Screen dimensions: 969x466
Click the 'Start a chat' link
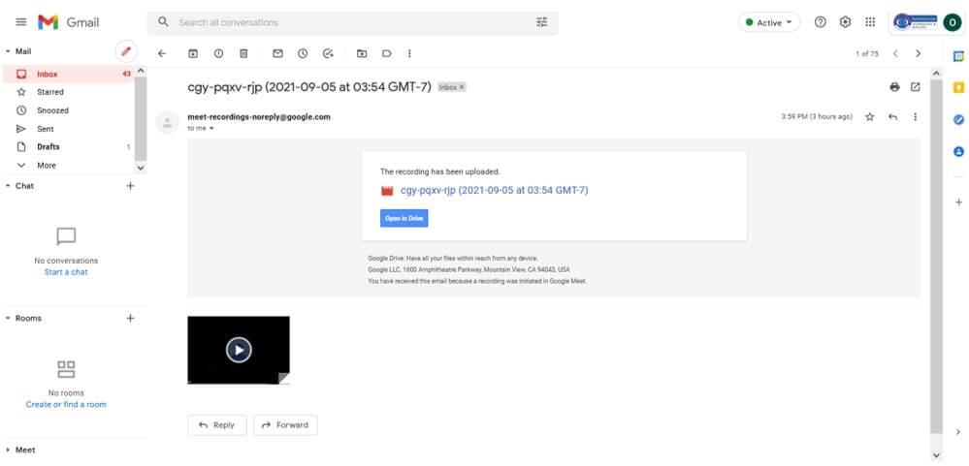66,272
